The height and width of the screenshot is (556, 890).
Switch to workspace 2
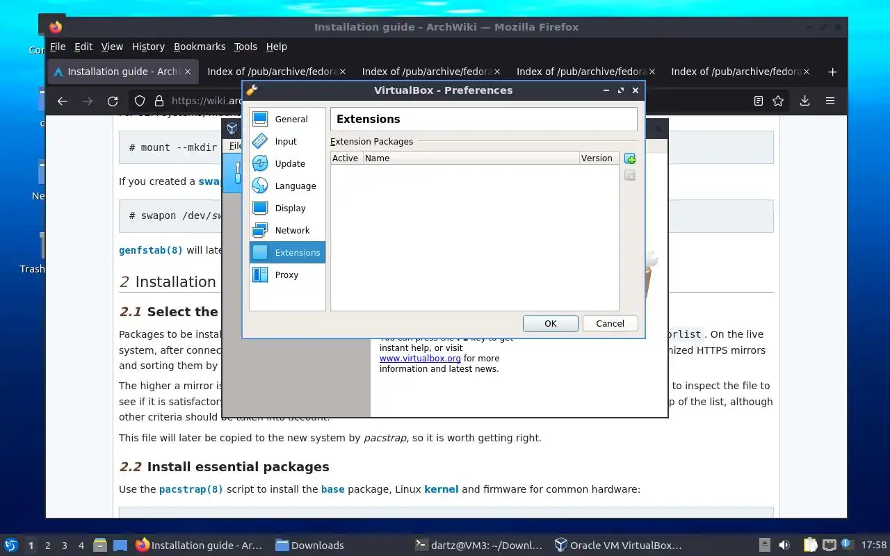coord(47,546)
